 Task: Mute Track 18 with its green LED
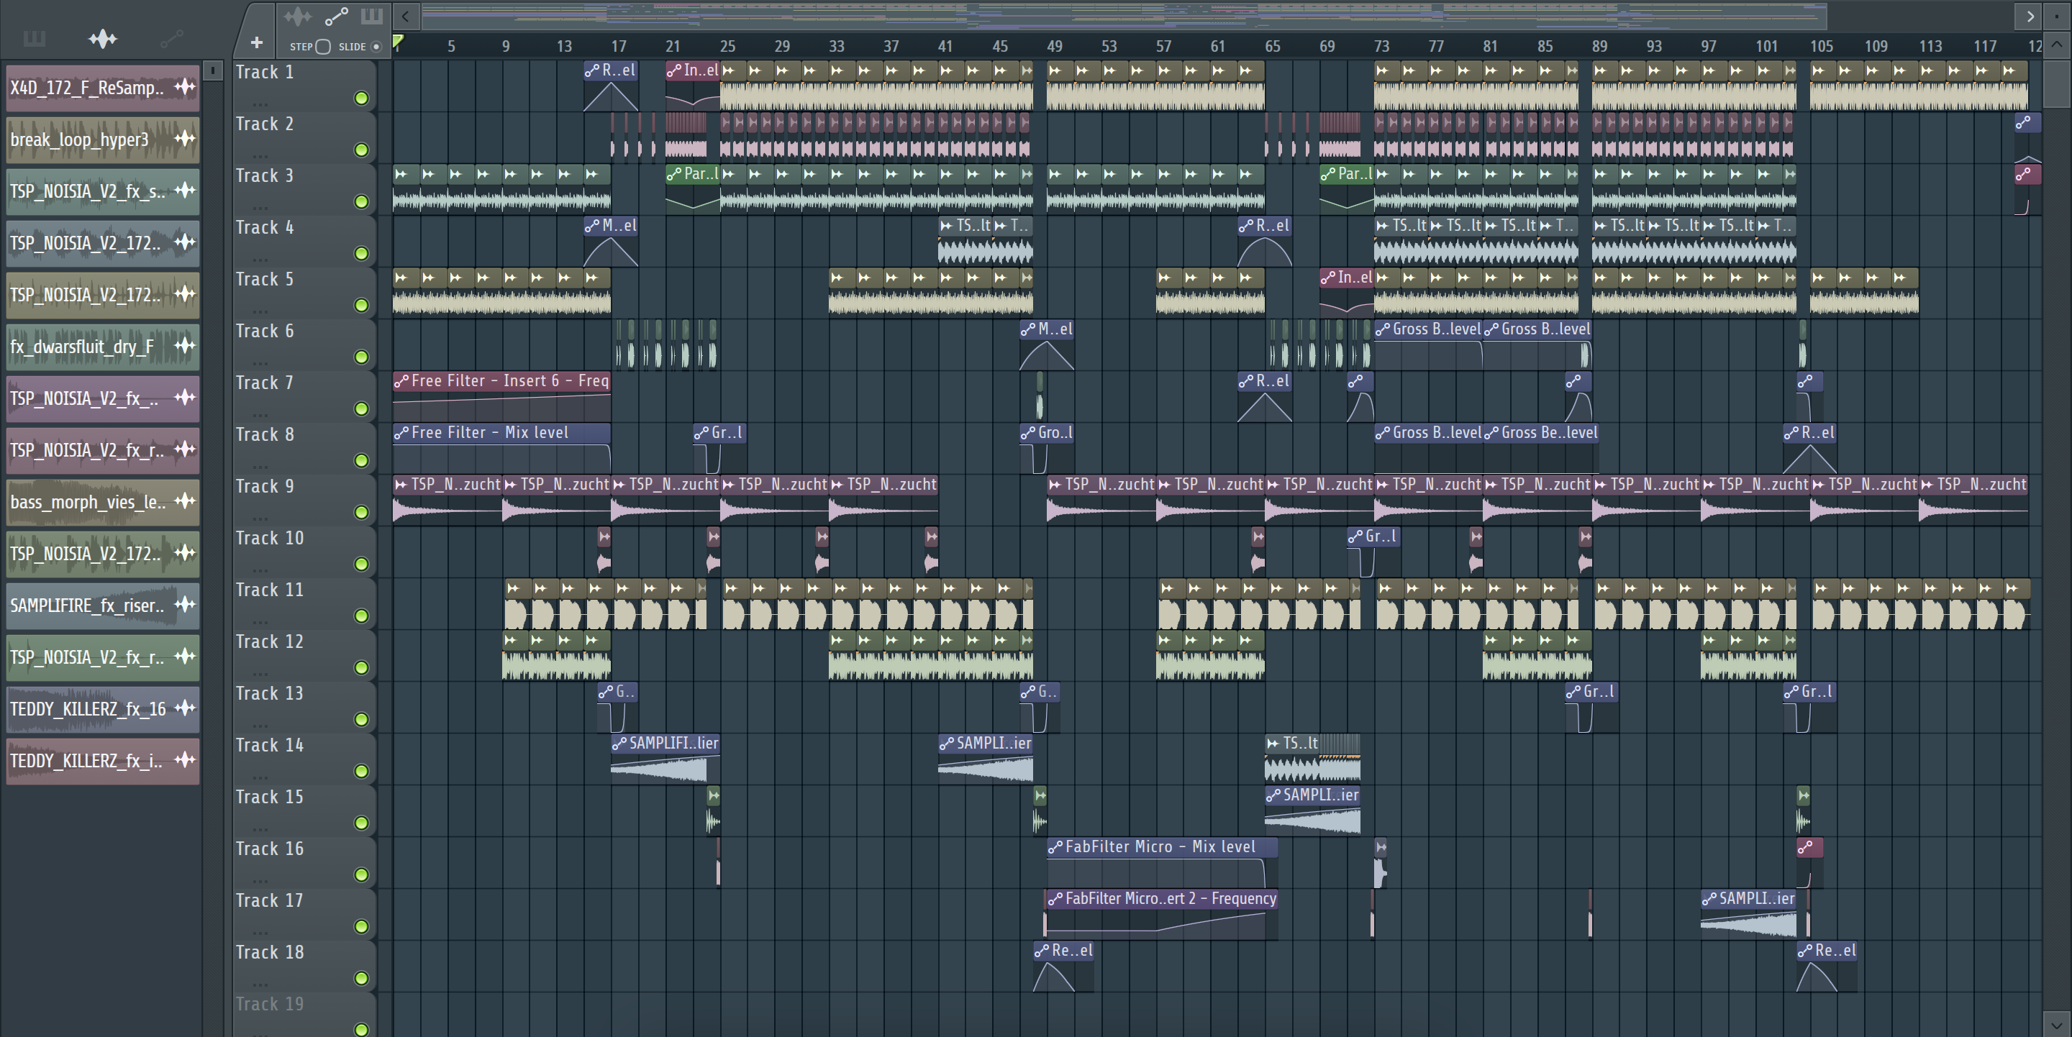tap(362, 978)
